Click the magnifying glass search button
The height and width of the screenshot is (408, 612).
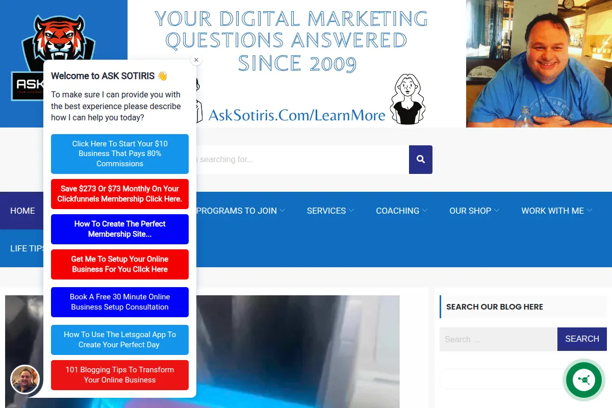(421, 160)
